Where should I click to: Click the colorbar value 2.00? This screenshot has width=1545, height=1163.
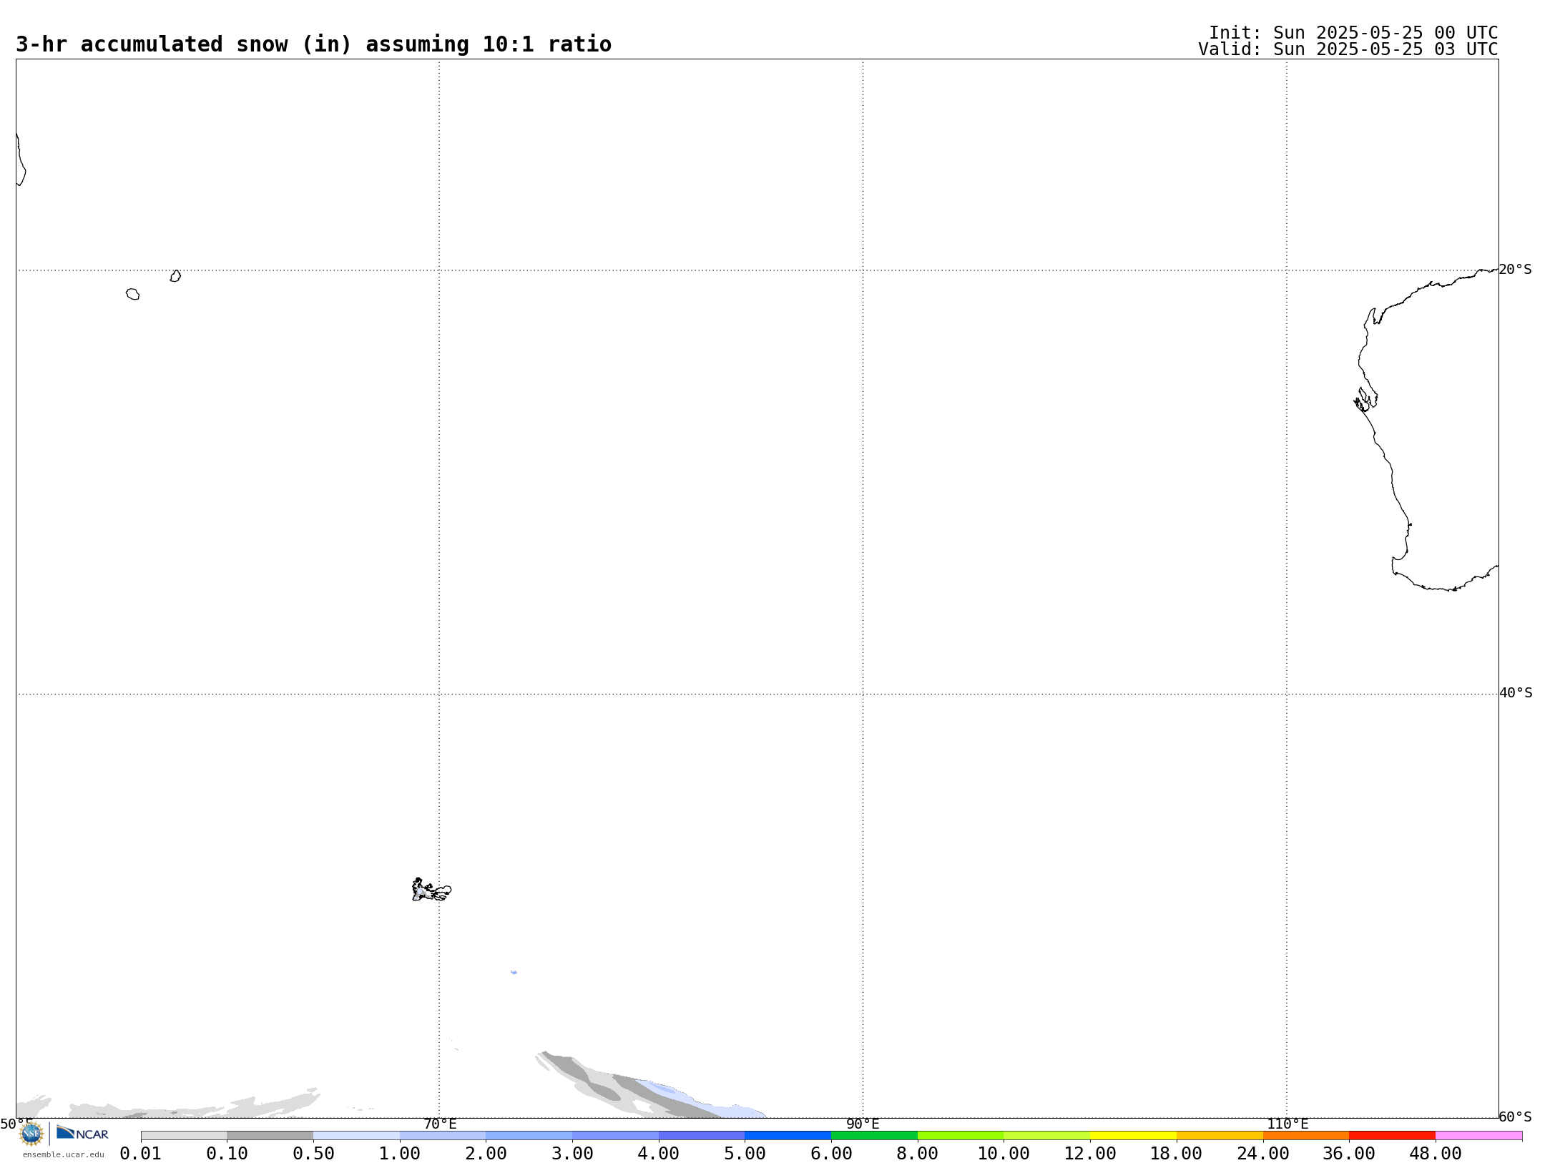[486, 1154]
